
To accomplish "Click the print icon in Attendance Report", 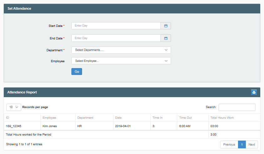I will click(254, 92).
